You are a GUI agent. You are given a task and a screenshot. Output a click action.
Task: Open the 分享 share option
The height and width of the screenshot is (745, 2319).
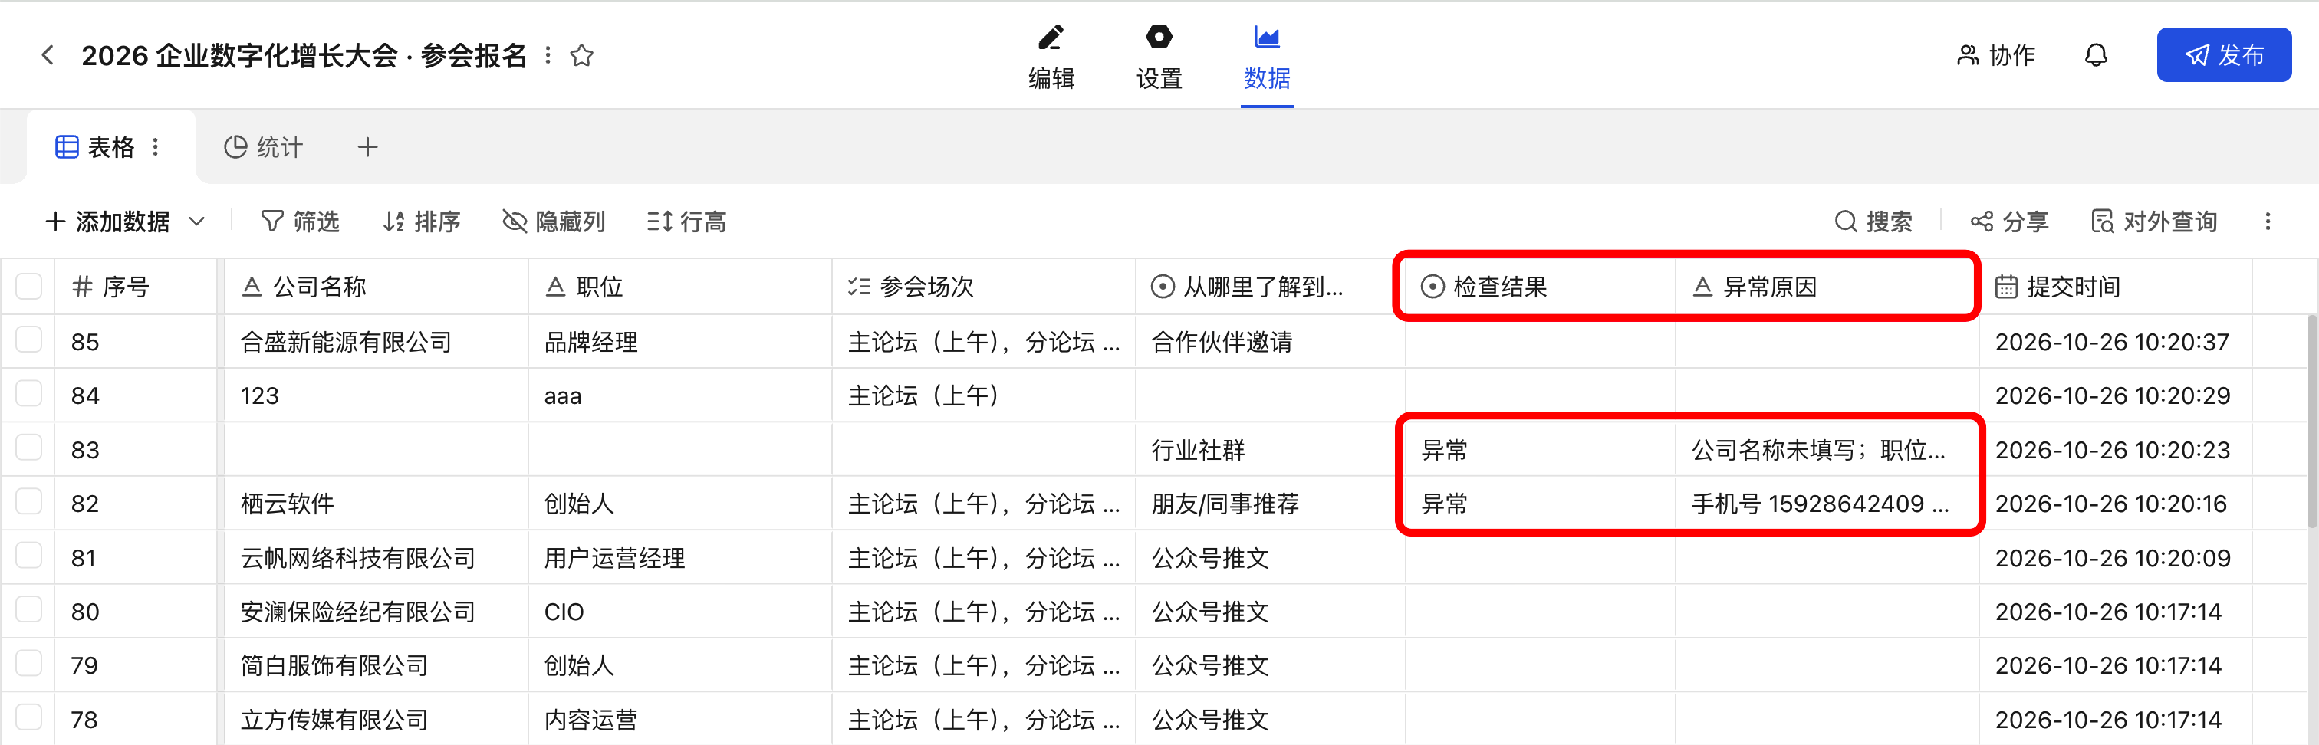pyautogui.click(x=2009, y=222)
